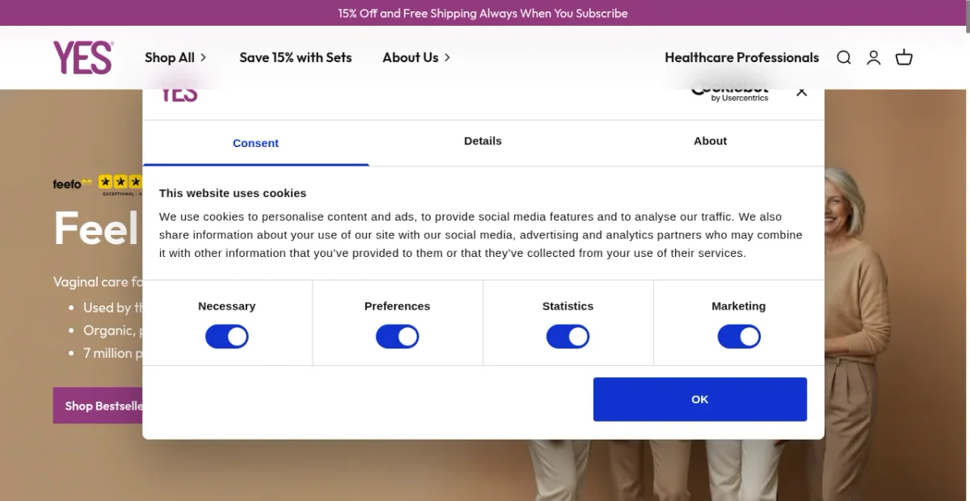Open the search icon in header

[844, 57]
